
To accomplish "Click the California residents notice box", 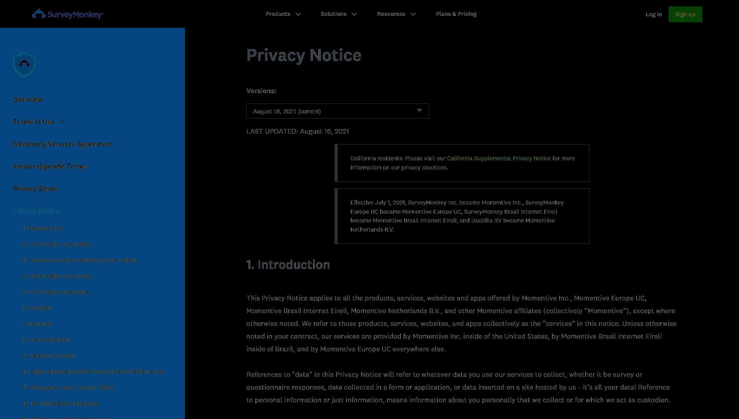I will pos(462,163).
